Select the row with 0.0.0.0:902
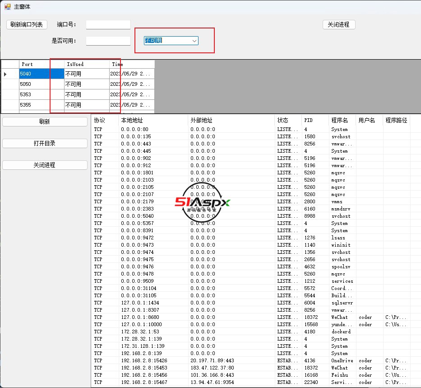421x388 pixels. pos(251,158)
